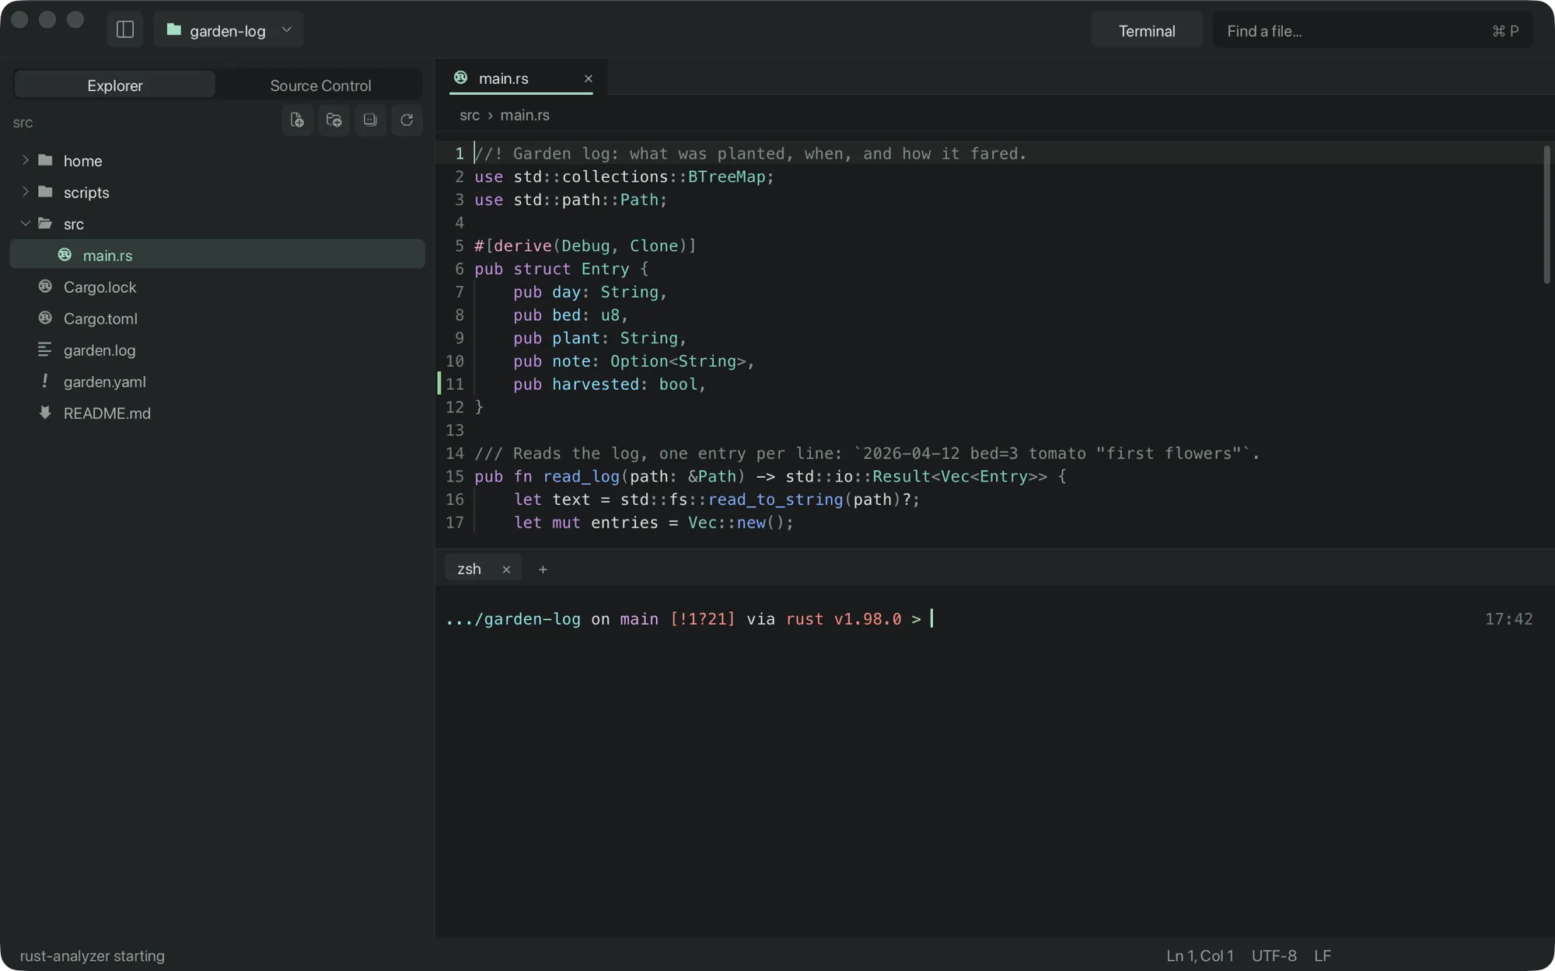Place cursor on 'pub struct Entry' line
Image resolution: width=1555 pixels, height=971 pixels.
click(561, 269)
